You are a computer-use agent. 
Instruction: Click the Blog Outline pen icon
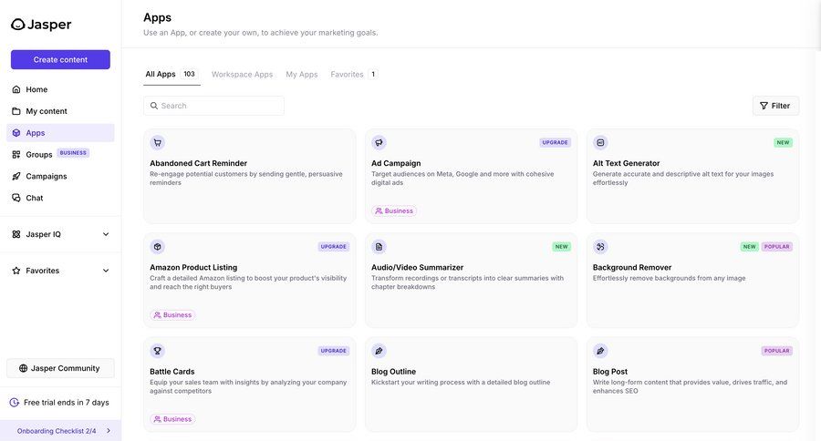pos(379,351)
